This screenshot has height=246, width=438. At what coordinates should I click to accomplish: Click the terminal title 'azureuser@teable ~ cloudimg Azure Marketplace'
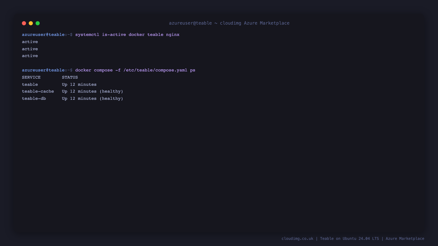point(229,23)
